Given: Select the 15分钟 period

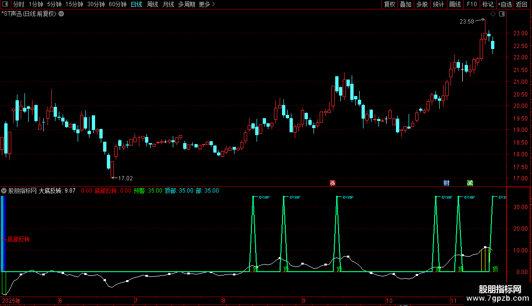Looking at the screenshot, I should tap(74, 4).
